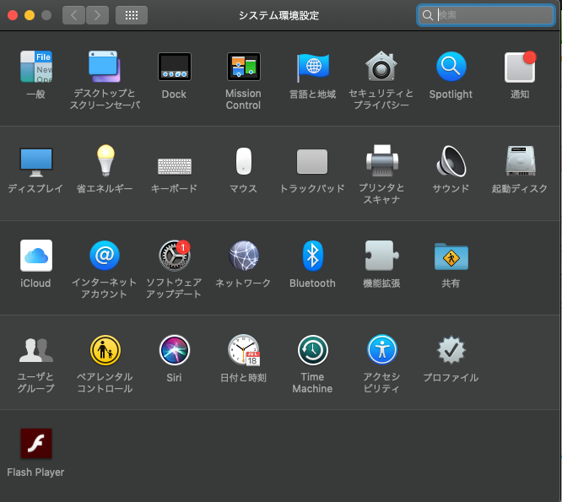Screen dimensions: 562x502
Task: Open ディスプレイ preferences
Action: point(35,162)
